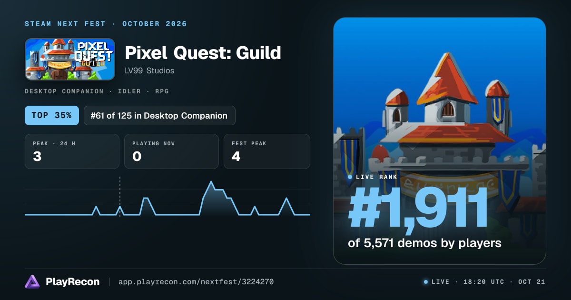Viewport: 571px width, 300px height.
Task: Click the LV99 Studios developer name
Action: click(149, 71)
